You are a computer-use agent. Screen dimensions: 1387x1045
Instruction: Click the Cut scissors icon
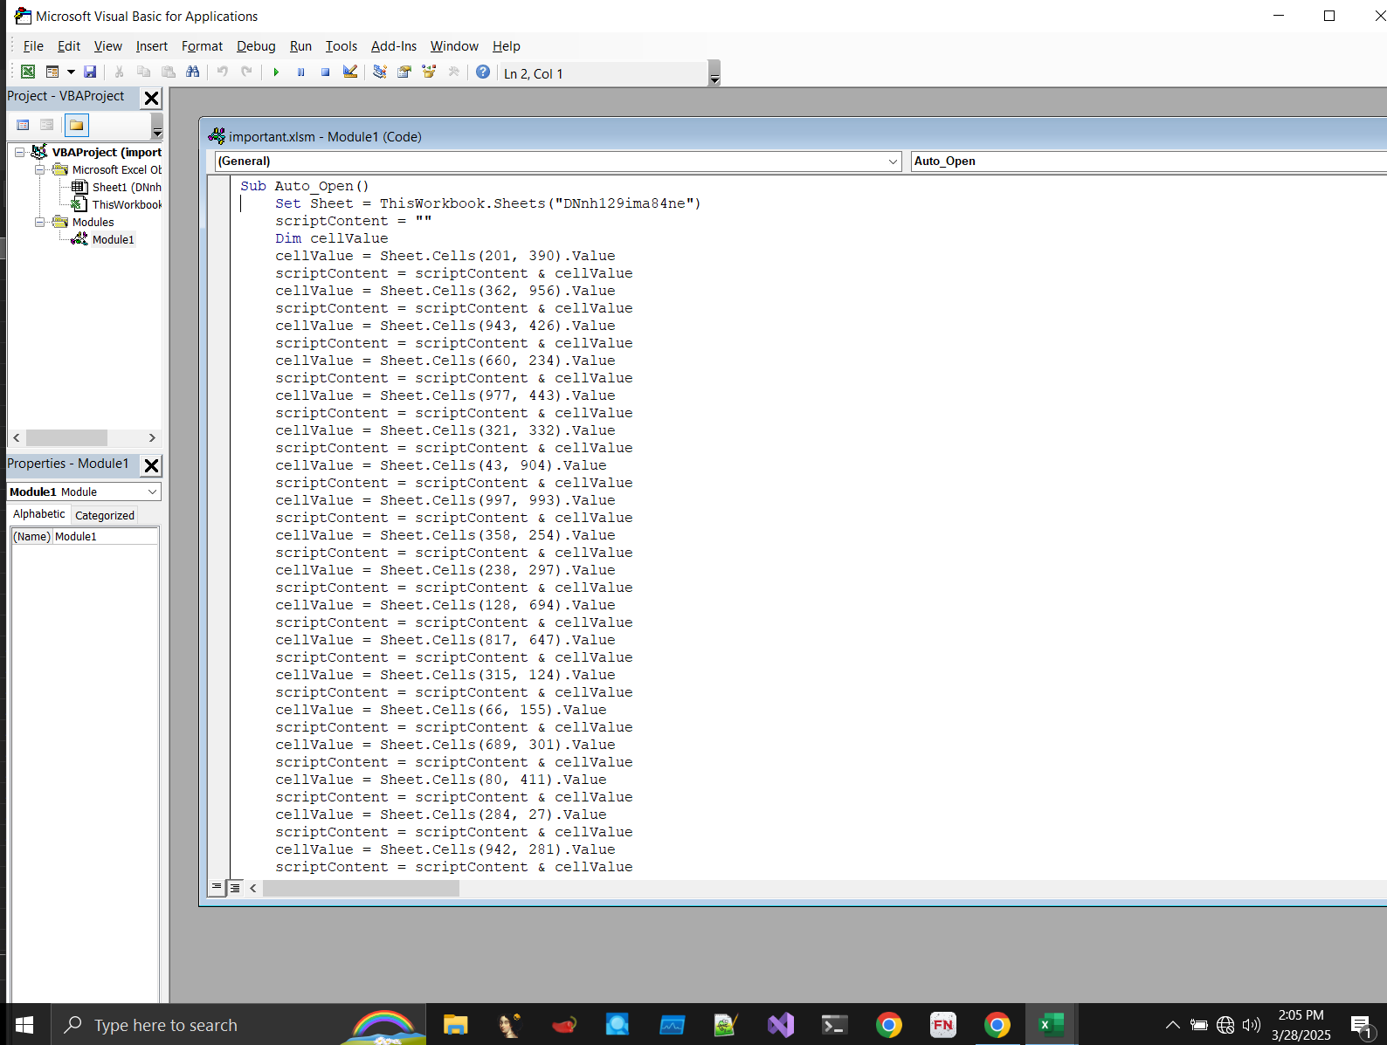[x=119, y=72]
